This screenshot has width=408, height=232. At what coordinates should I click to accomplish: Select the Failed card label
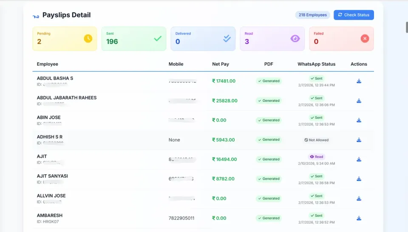pyautogui.click(x=318, y=34)
